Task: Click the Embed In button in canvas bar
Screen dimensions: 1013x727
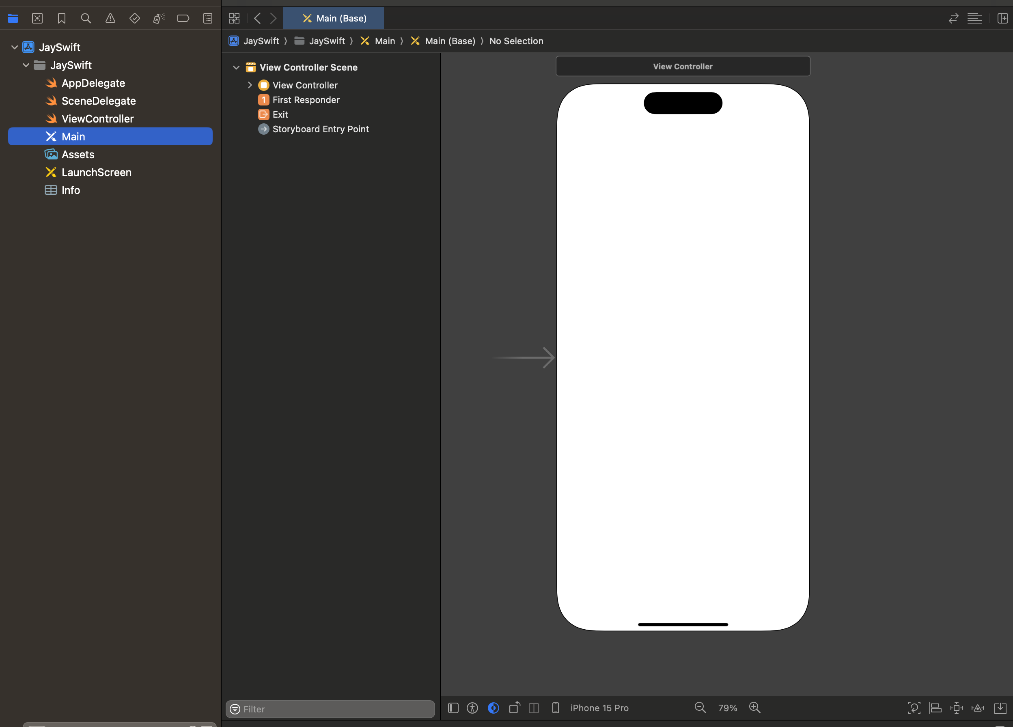Action: point(1000,708)
